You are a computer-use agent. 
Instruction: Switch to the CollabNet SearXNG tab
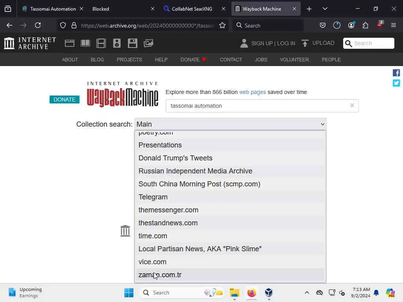point(192,9)
